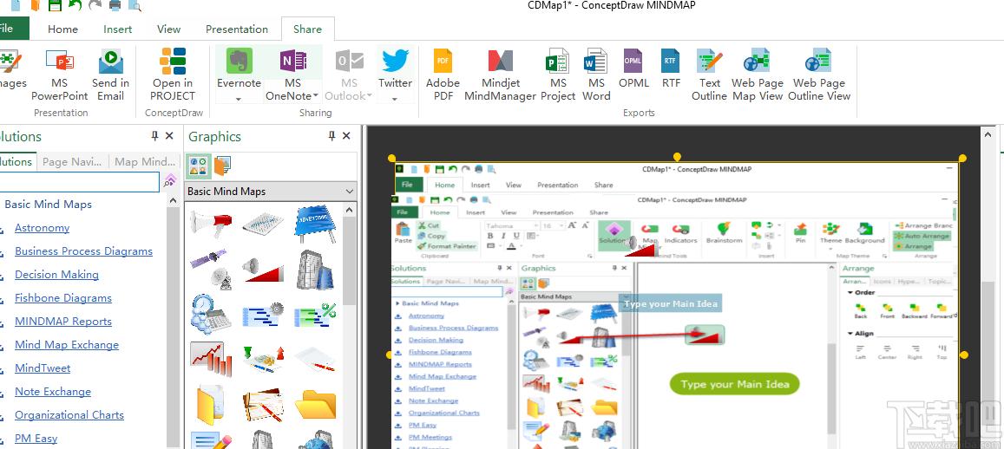Click the search icon in Solutions panel
This screenshot has width=1004, height=449.
click(170, 181)
